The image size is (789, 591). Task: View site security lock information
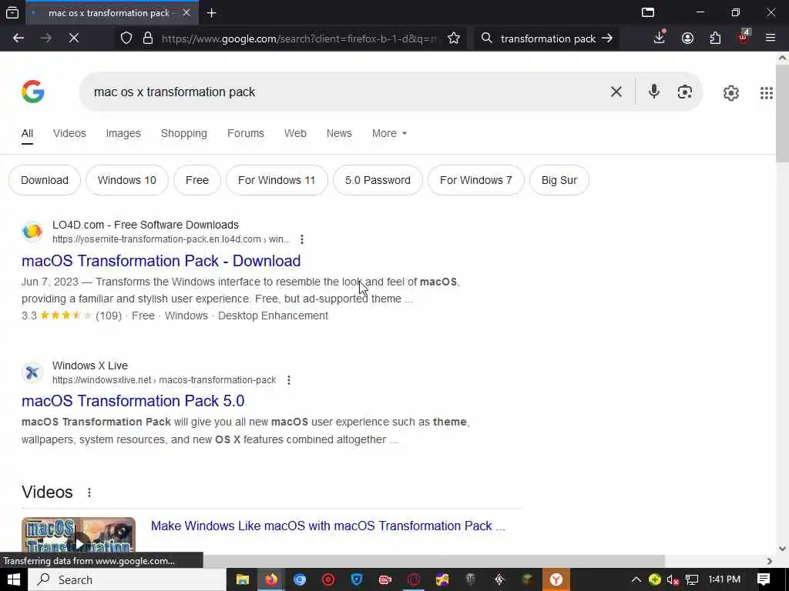pyautogui.click(x=147, y=38)
